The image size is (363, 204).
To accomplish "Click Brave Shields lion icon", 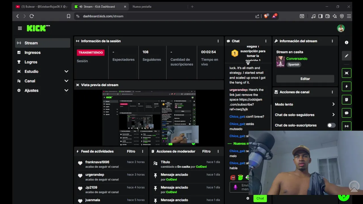I will tap(266, 16).
